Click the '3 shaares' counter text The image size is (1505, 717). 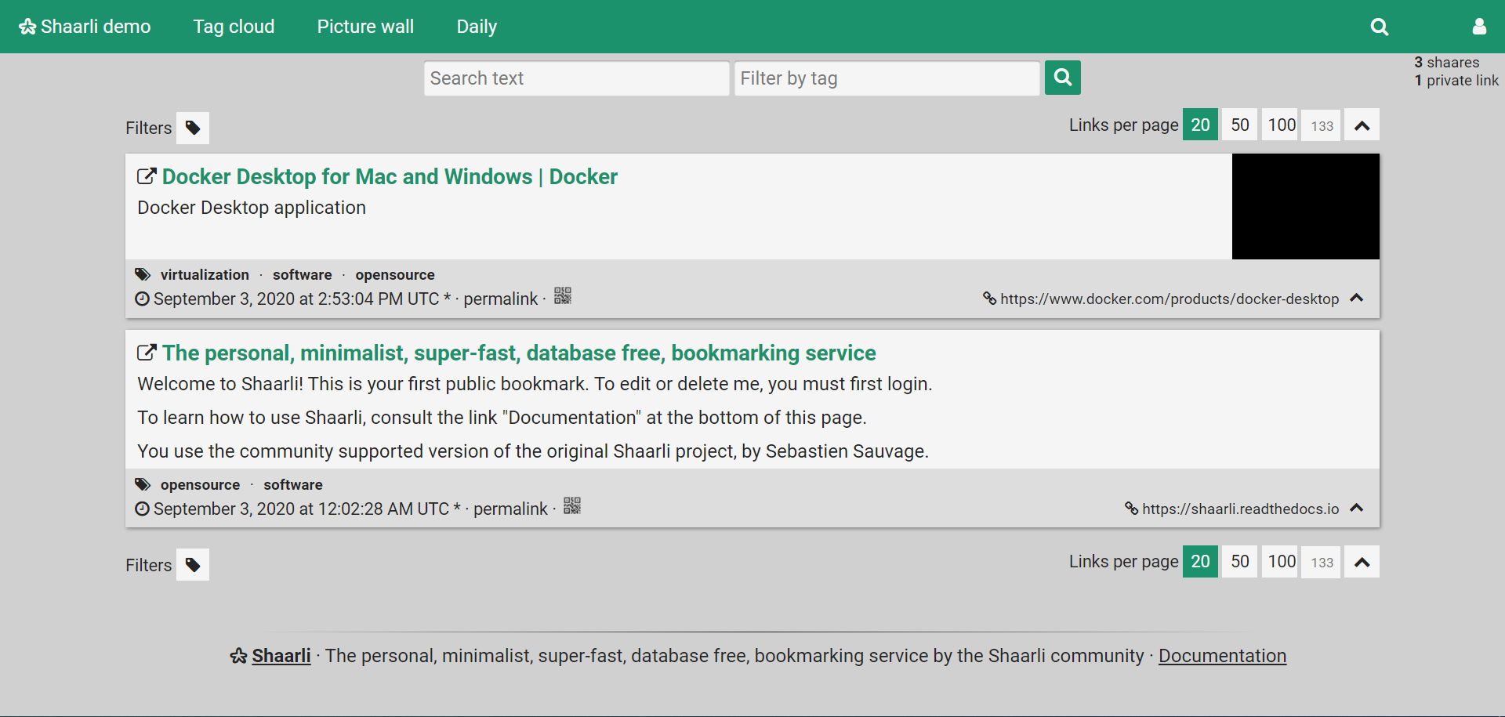[1446, 63]
